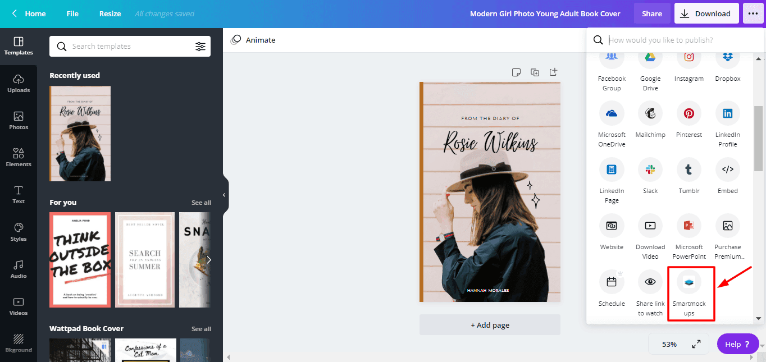
Task: Choose the Mailchimp publish option
Action: click(650, 113)
